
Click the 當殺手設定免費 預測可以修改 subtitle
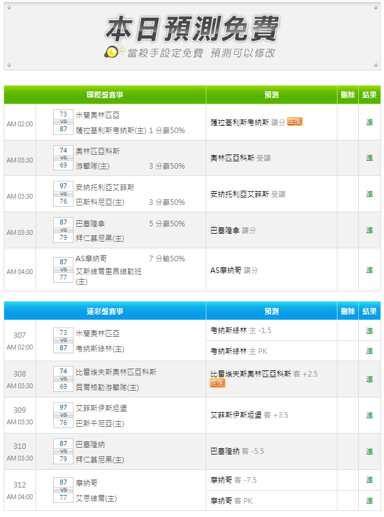pos(201,53)
